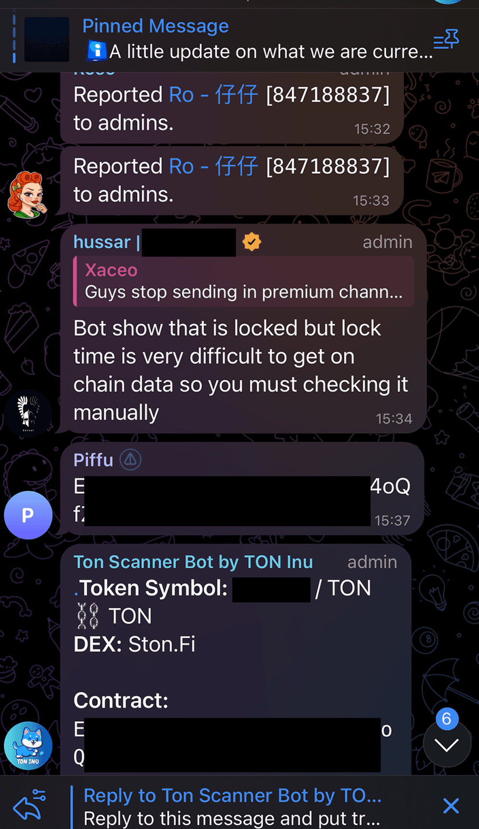Tap the verified badge beside hussar
Screen dimensions: 479x829
tap(252, 242)
